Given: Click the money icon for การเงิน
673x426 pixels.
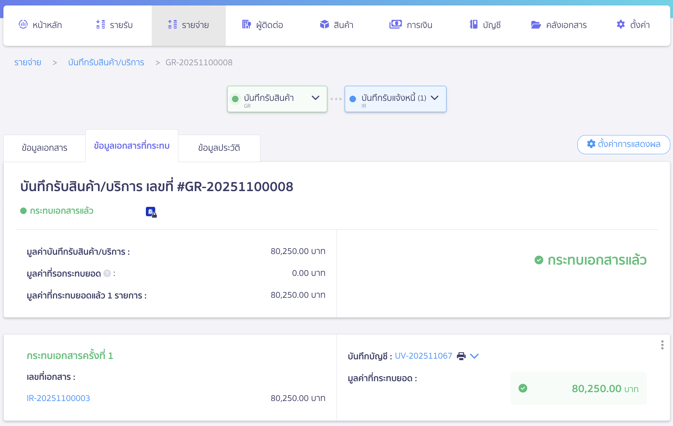Looking at the screenshot, I should tap(395, 24).
